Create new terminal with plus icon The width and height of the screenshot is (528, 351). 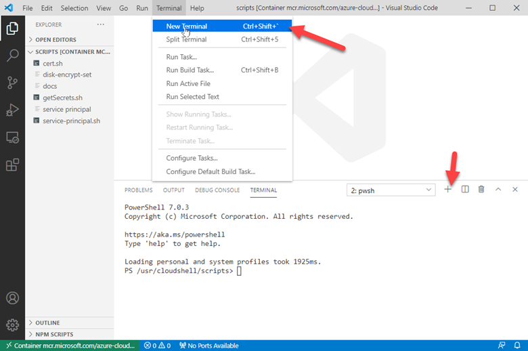click(x=448, y=190)
